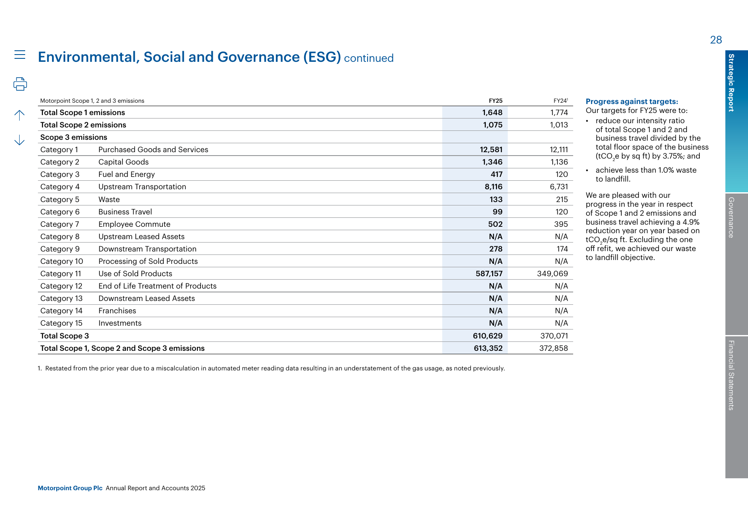Select the FY25 value 587,157

[489, 274]
